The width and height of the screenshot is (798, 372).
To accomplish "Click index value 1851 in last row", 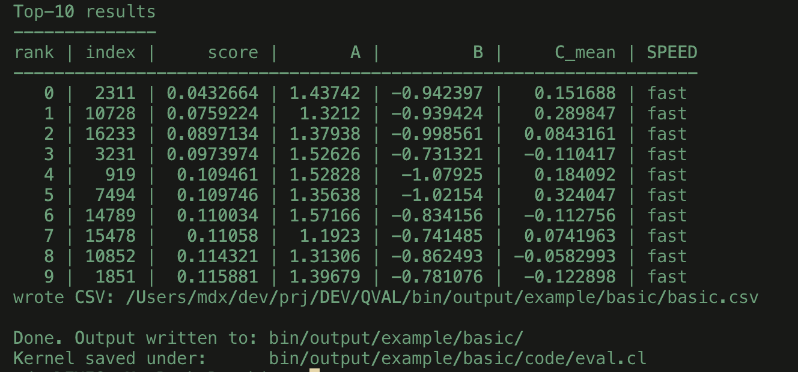I will (115, 277).
